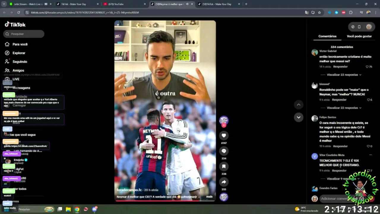Click foradecampo.fc username on the video
This screenshot has width=380, height=214.
pyautogui.click(x=129, y=190)
